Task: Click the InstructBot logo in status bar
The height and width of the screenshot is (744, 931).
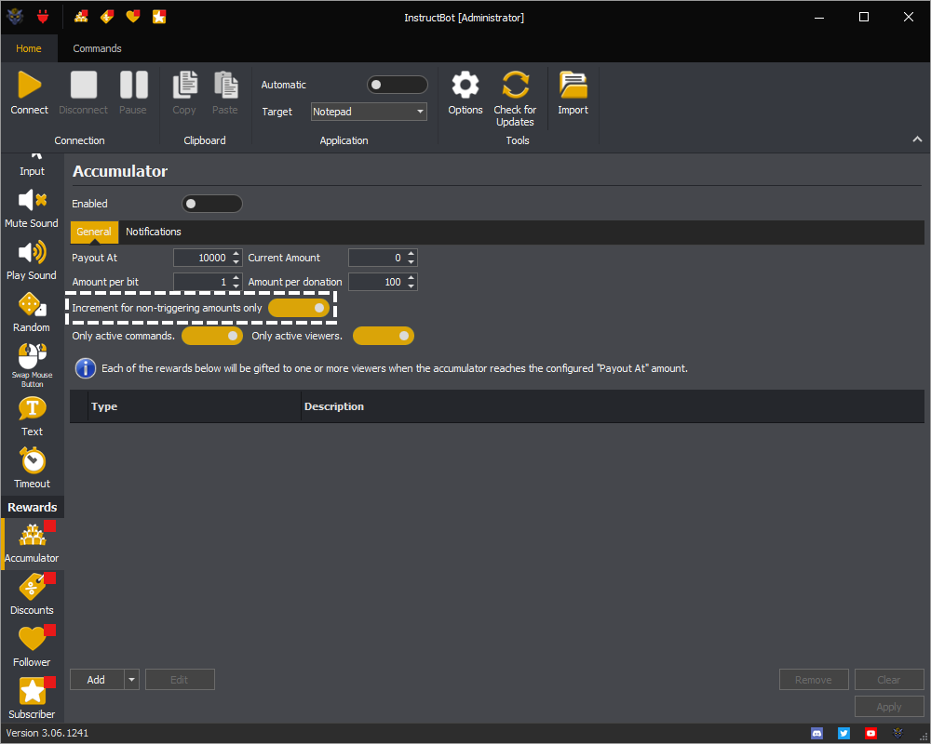Action: point(897,734)
